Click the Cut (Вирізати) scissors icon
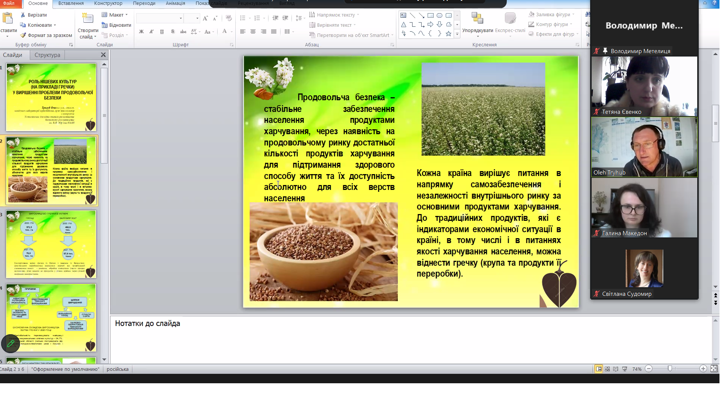The image size is (724, 407). 23,15
